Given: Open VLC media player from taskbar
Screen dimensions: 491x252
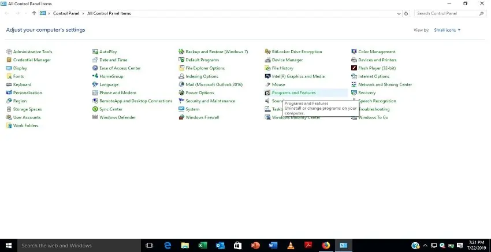Looking at the screenshot, I should pyautogui.click(x=291, y=246).
